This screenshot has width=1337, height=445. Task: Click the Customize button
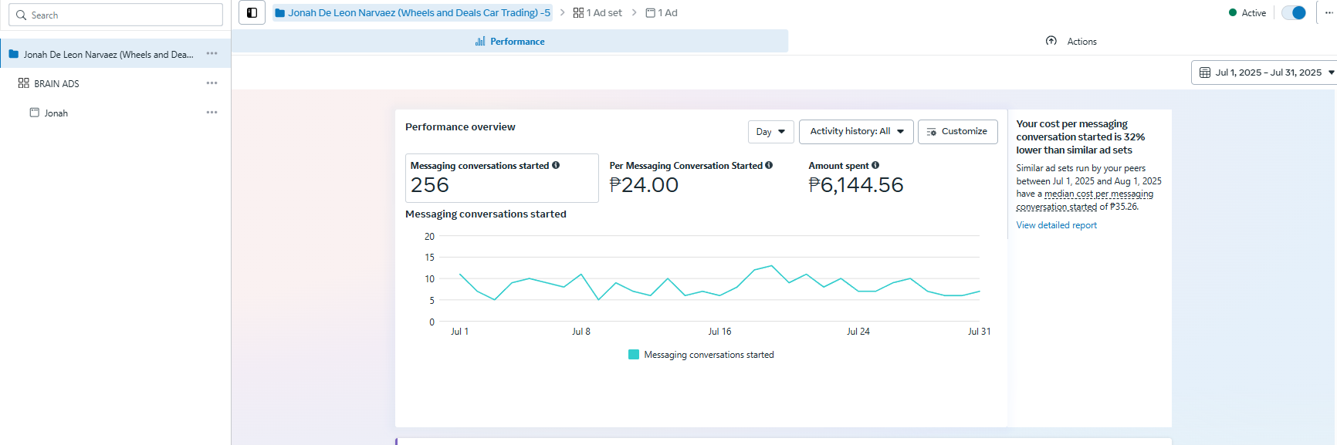point(957,132)
